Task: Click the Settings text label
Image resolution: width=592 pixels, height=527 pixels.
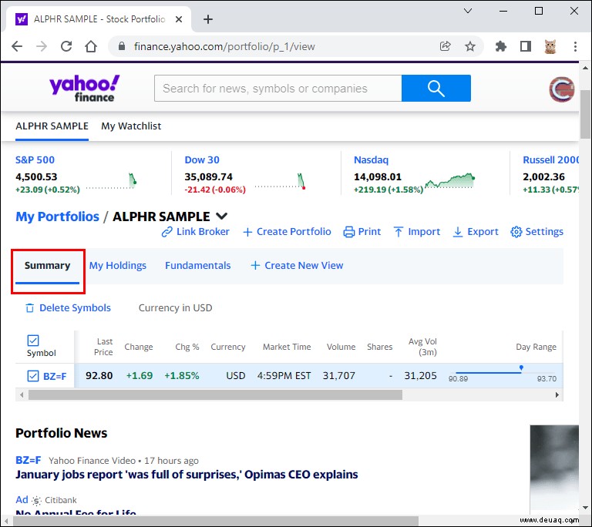Action: pos(544,232)
